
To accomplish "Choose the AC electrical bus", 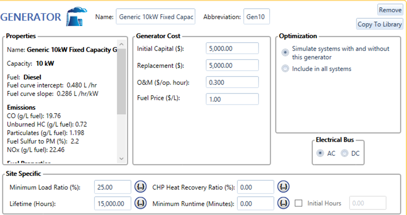I will (320, 153).
